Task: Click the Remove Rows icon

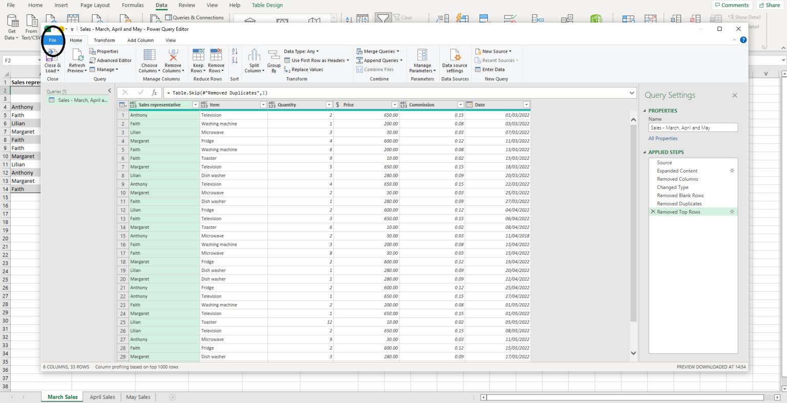Action: click(x=216, y=60)
